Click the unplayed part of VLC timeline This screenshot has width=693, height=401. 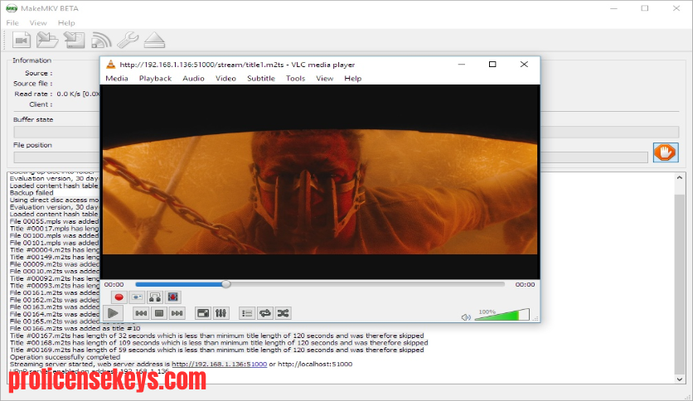(x=367, y=284)
